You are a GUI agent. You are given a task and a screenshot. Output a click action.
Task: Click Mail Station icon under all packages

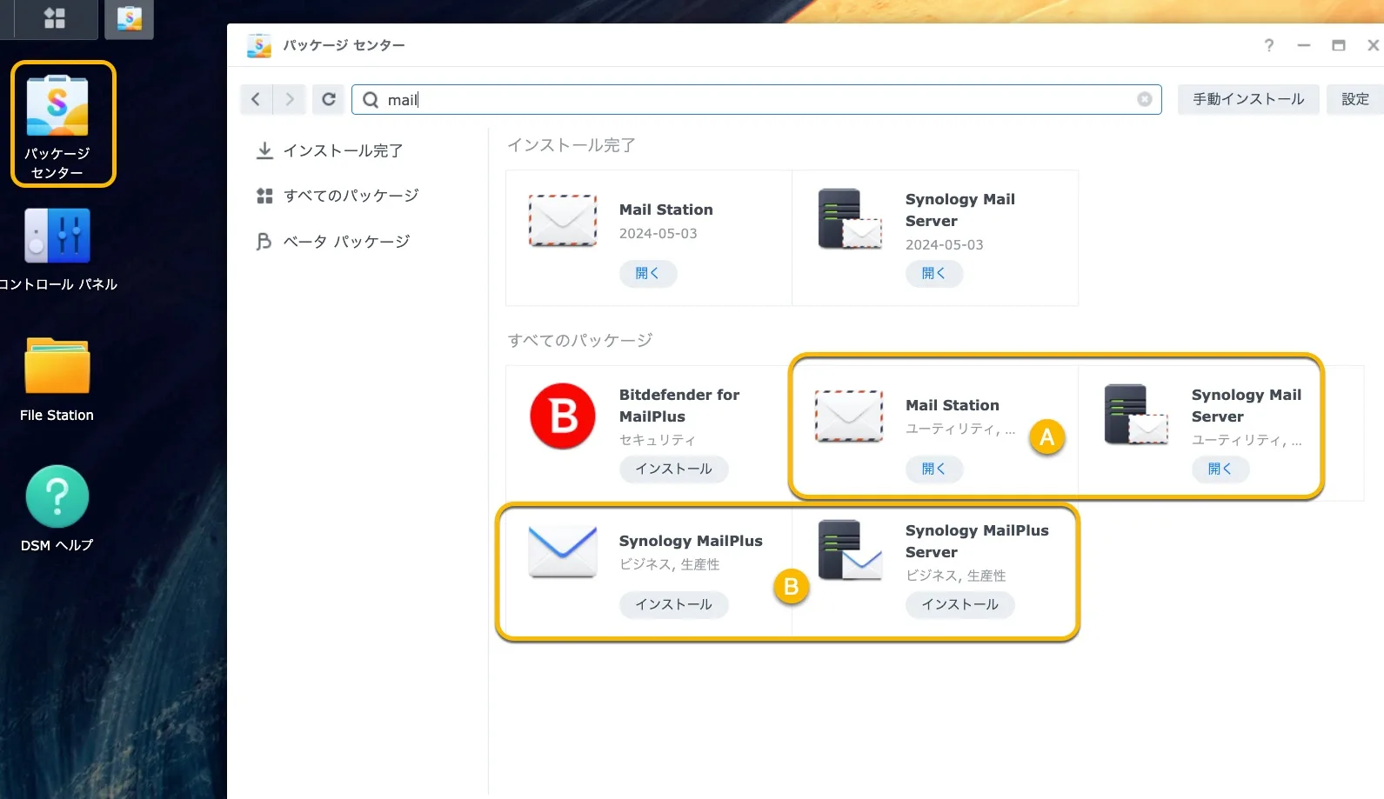[x=849, y=416]
